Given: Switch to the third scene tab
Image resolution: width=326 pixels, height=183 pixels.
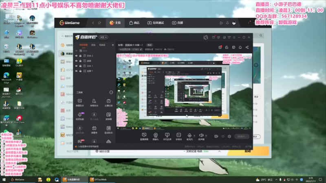Looking at the screenshot, I should pos(102,45).
